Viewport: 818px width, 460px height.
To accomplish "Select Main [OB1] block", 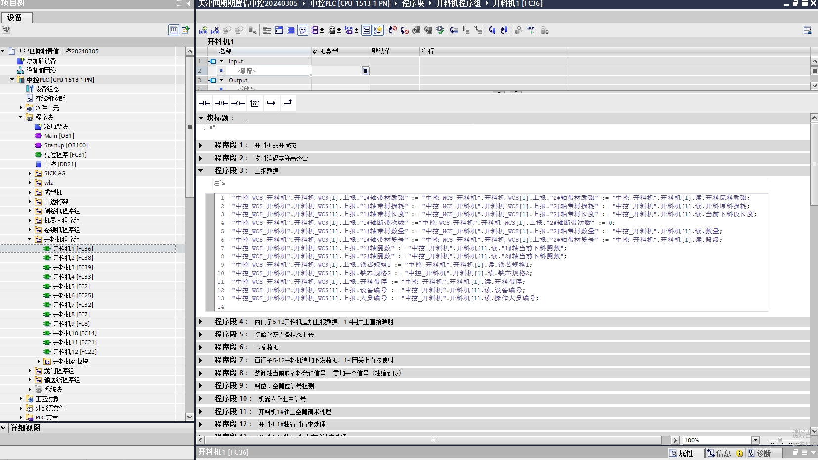I will coord(59,136).
